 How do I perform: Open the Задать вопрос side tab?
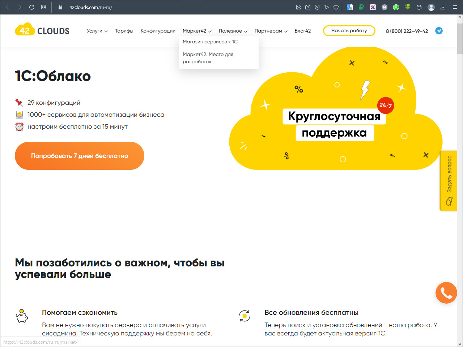coord(449,181)
